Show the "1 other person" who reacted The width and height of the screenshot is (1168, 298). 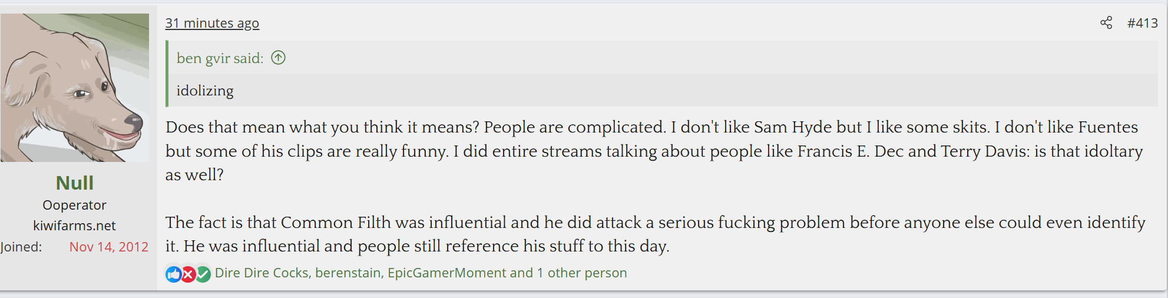click(582, 273)
